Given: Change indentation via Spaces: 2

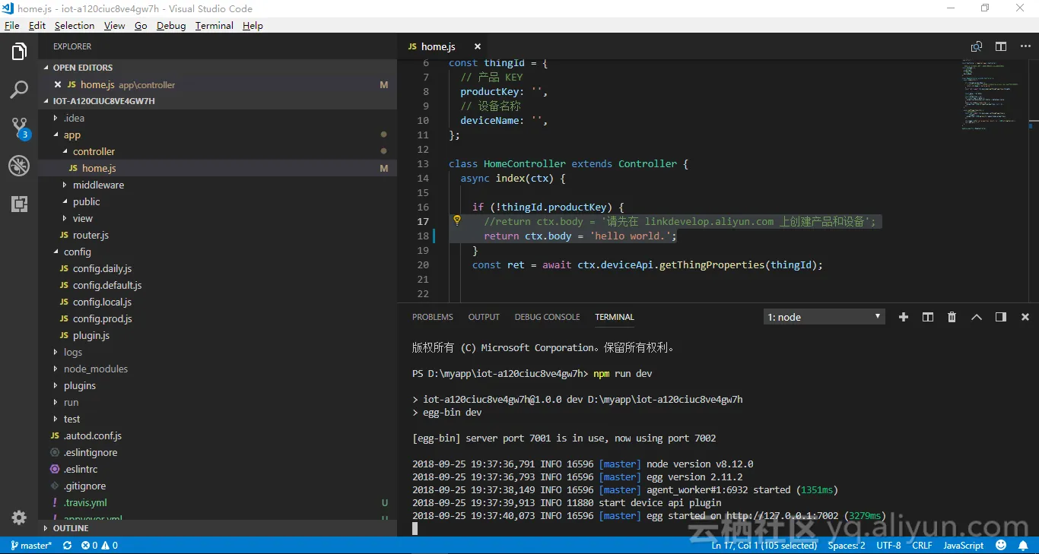Looking at the screenshot, I should (847, 546).
